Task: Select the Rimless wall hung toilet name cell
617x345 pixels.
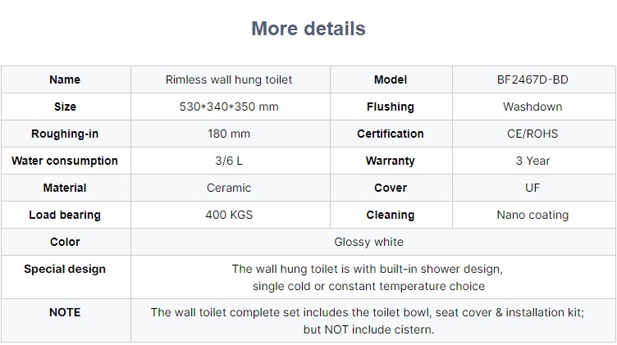Action: coord(231,79)
